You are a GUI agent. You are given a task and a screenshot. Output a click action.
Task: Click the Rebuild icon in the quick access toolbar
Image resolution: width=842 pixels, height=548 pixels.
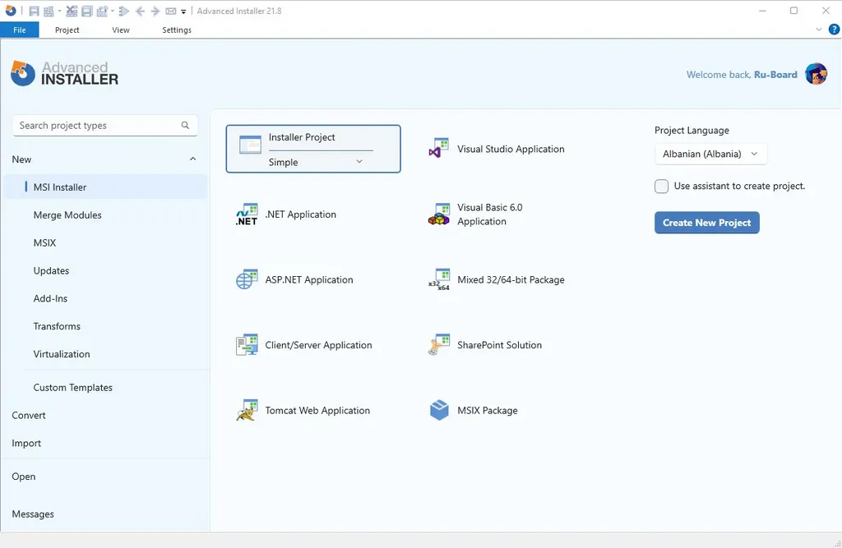[x=102, y=11]
